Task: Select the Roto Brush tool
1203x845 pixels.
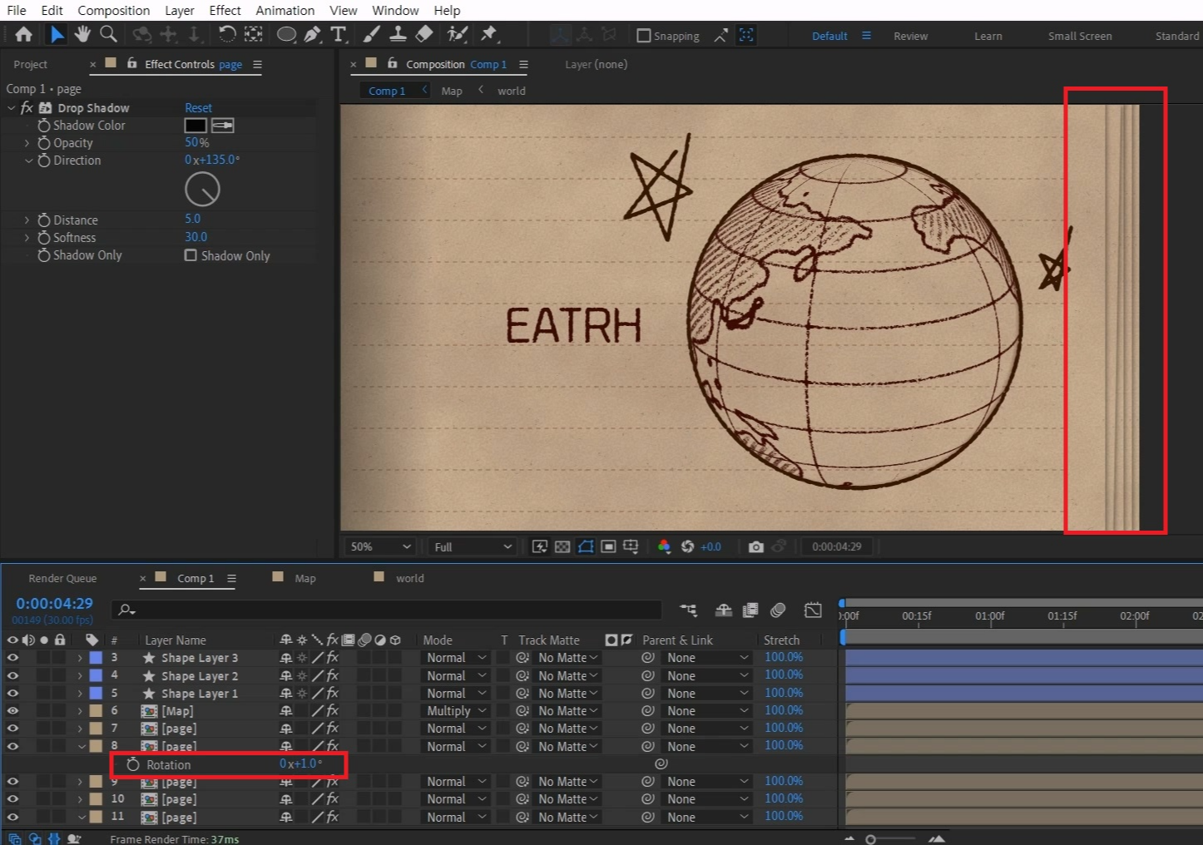Action: pos(457,34)
